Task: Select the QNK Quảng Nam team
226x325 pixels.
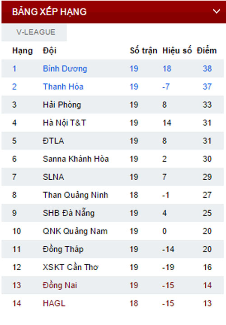Action: (75, 231)
